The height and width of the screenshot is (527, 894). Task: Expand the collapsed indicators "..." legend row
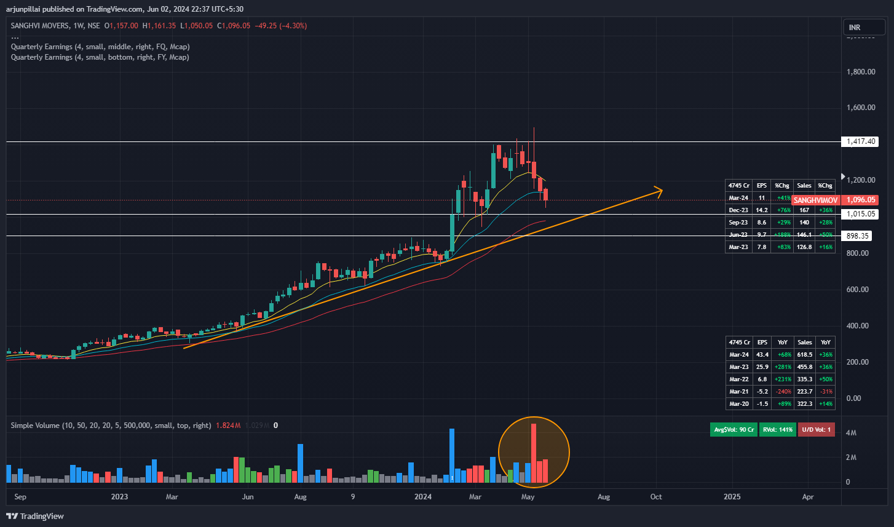click(x=15, y=37)
